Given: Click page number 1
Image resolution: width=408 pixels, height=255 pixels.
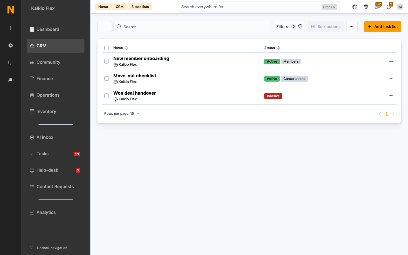Looking at the screenshot, I should [386, 114].
